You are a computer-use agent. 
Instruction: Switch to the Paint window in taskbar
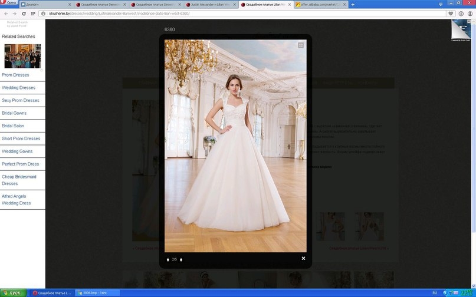tap(94, 293)
